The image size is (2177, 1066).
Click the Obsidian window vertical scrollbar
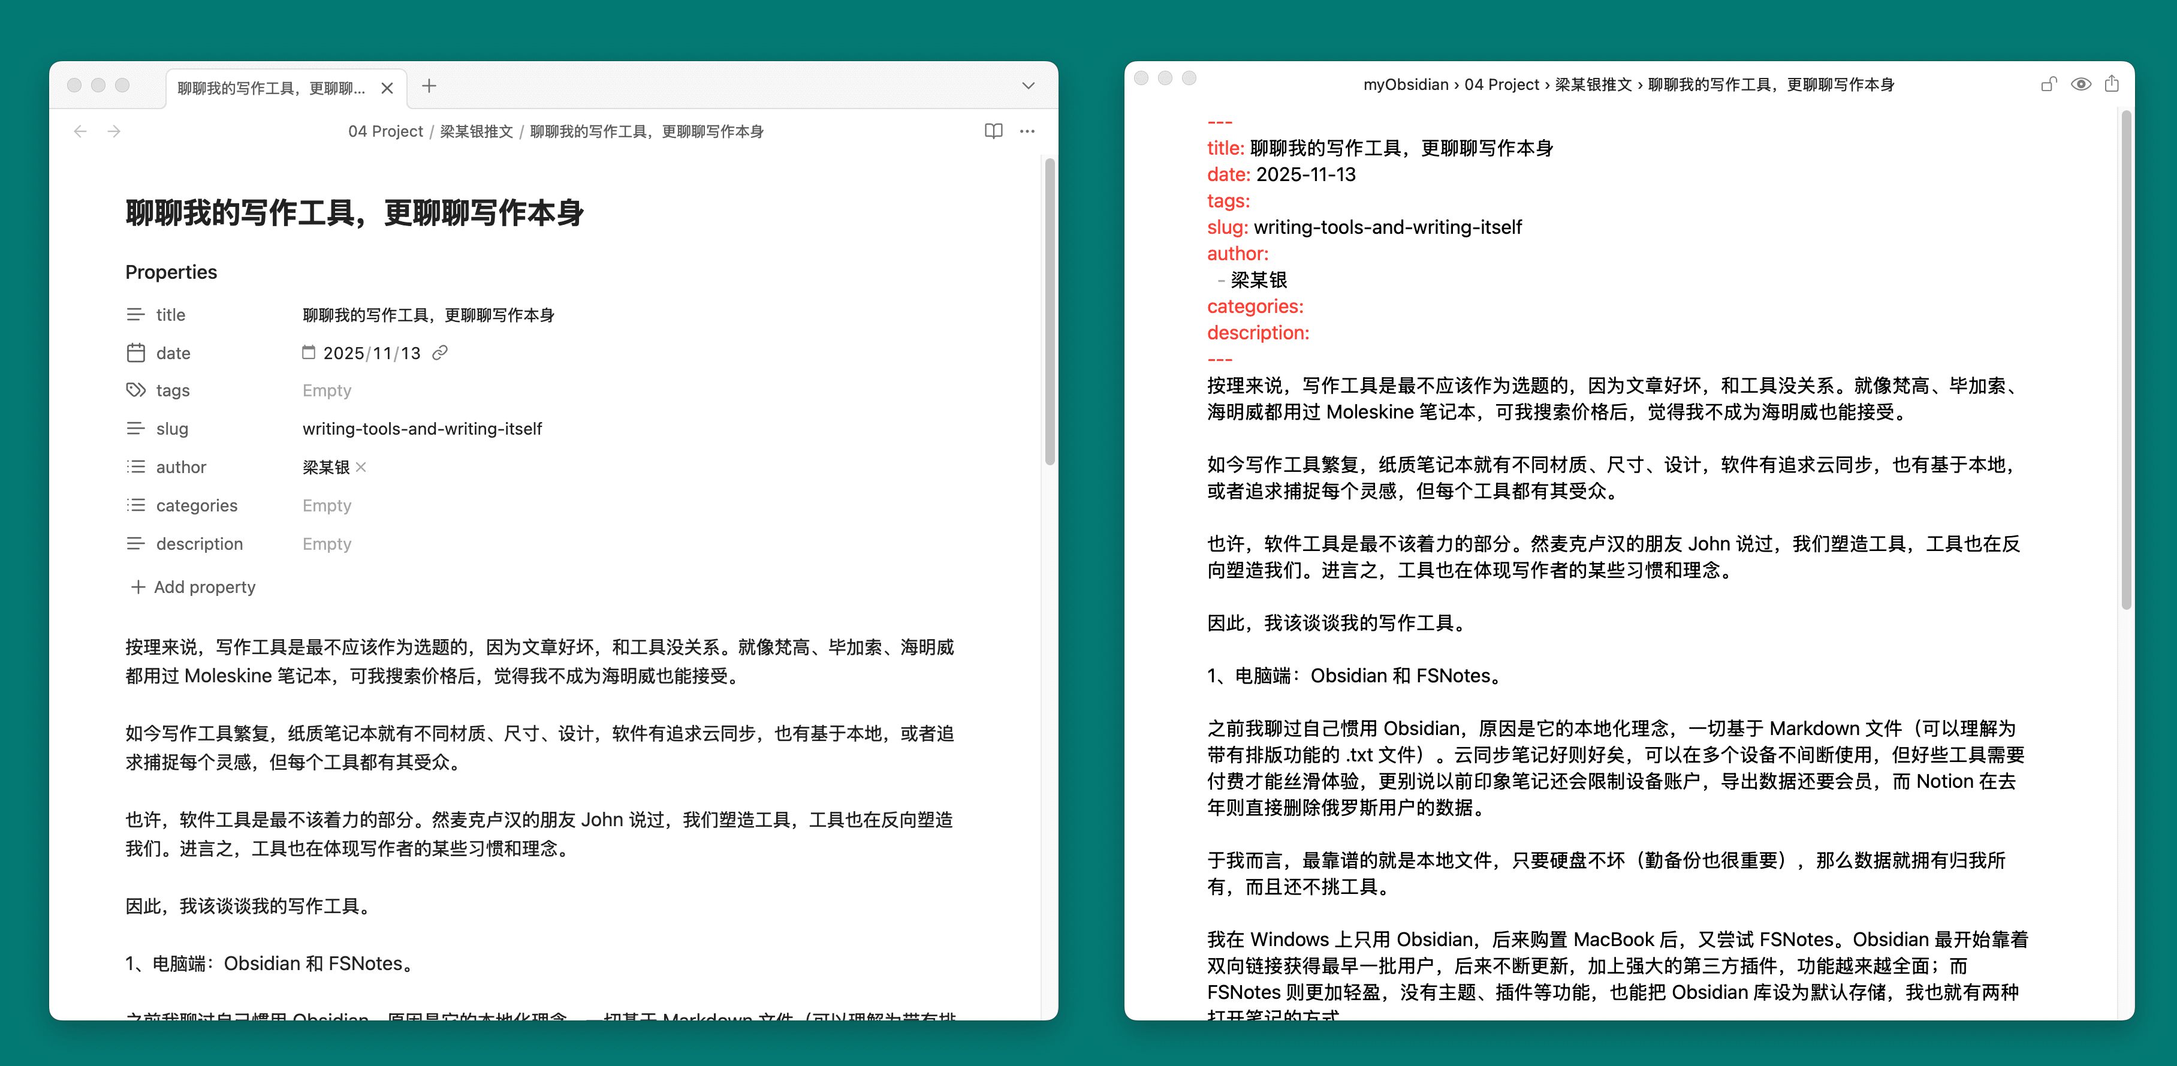pos(1049,310)
